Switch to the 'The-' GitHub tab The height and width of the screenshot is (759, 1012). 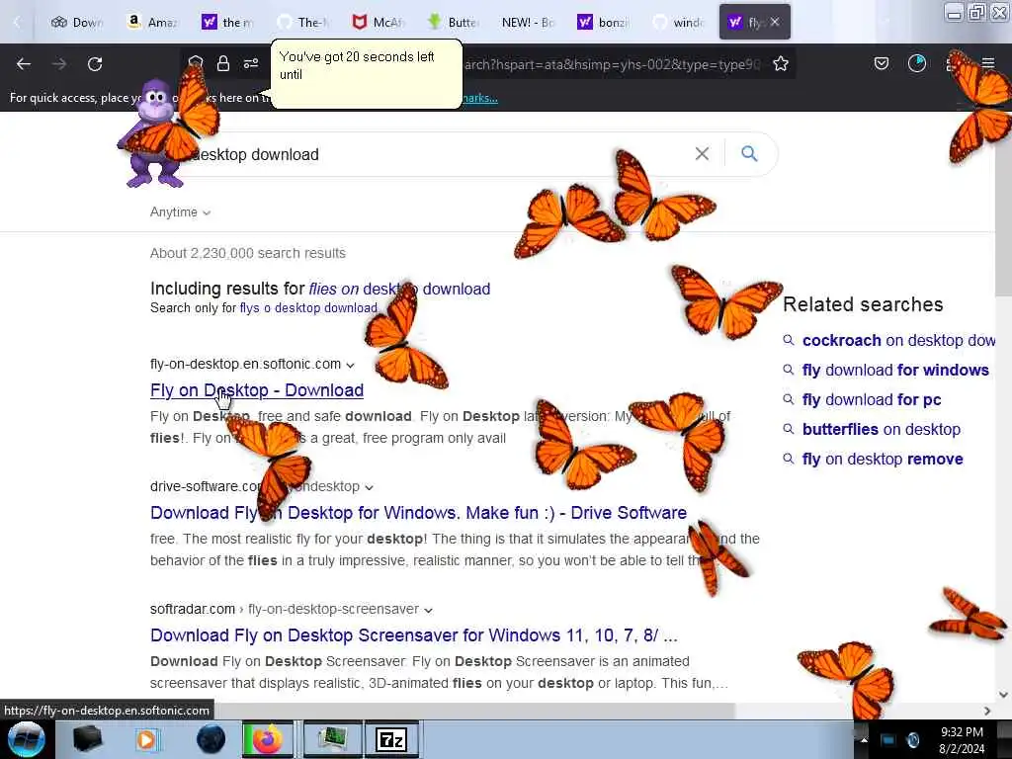pyautogui.click(x=303, y=22)
